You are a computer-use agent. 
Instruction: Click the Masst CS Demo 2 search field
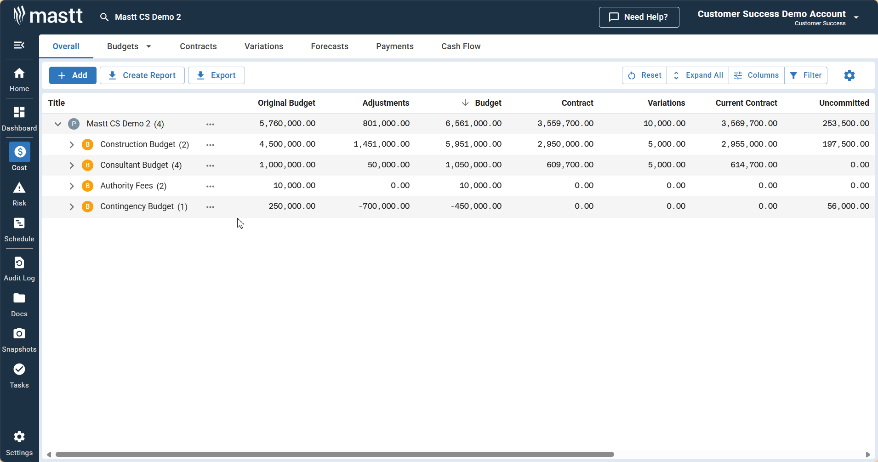click(x=148, y=17)
